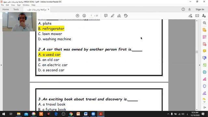
Task: Select the highlight text pen tool
Action: tap(112, 16)
